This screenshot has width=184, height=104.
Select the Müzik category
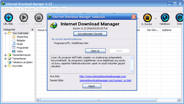click(x=20, y=44)
